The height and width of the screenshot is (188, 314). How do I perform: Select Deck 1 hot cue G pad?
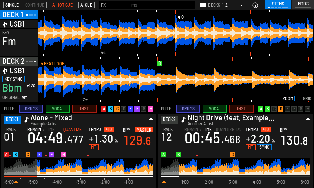pyautogui.click(x=144, y=109)
